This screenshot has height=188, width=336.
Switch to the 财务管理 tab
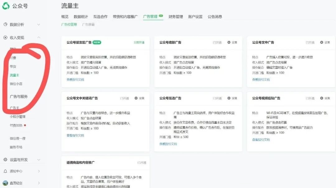click(176, 17)
